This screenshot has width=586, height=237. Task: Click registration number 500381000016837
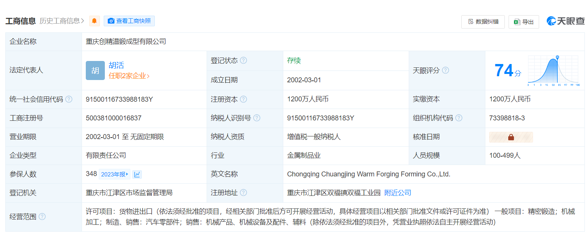(114, 118)
